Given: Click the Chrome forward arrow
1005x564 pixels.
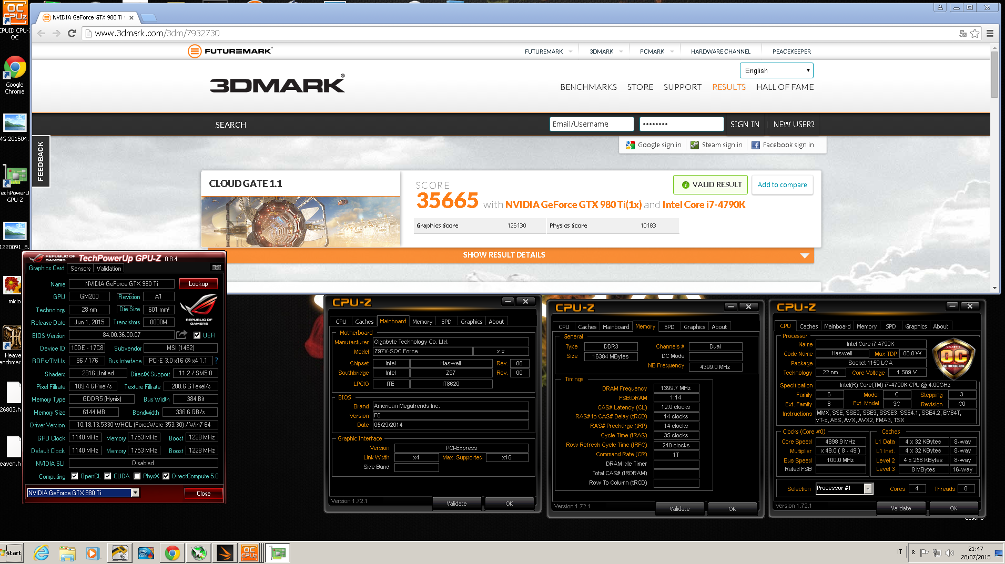Looking at the screenshot, I should point(56,33).
